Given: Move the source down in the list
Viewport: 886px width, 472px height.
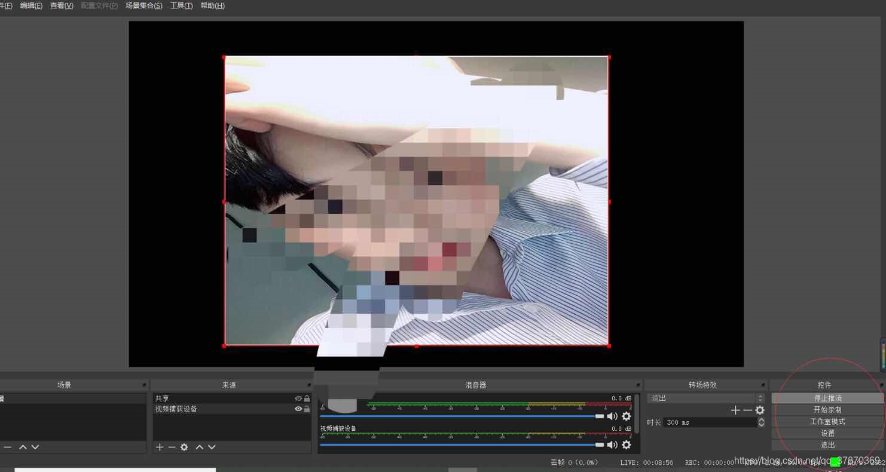Looking at the screenshot, I should pos(212,447).
